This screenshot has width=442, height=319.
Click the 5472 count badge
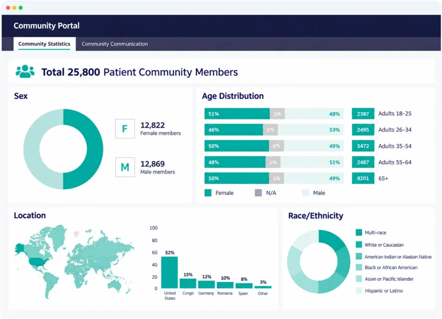pos(363,146)
